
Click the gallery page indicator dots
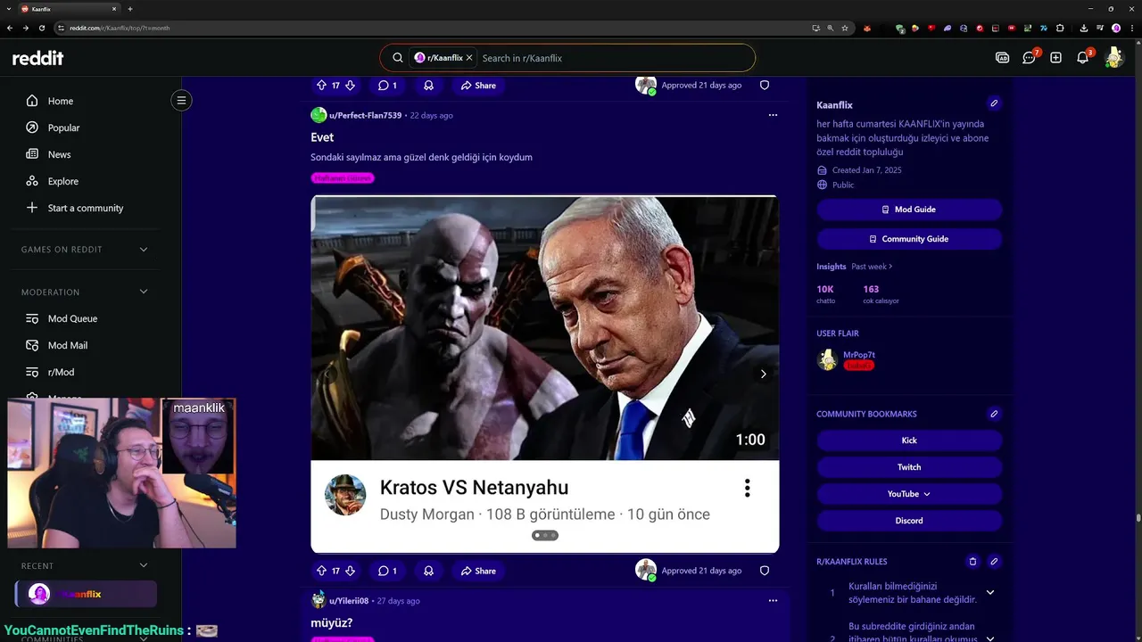tap(545, 535)
